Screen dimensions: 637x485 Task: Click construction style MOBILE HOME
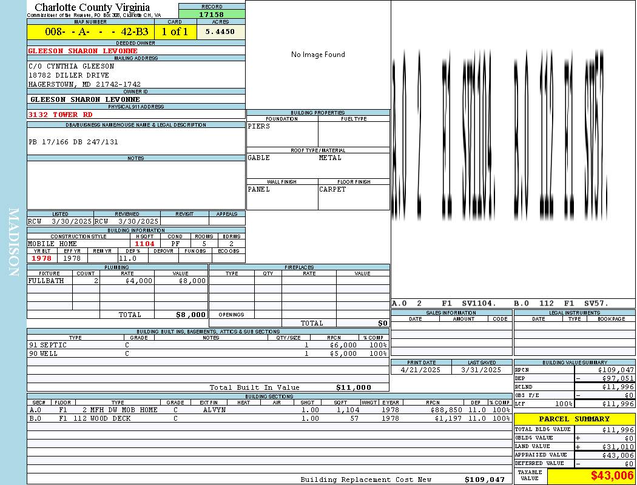(52, 244)
